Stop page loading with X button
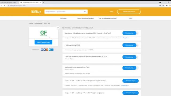 pyautogui.click(x=4, y=6)
